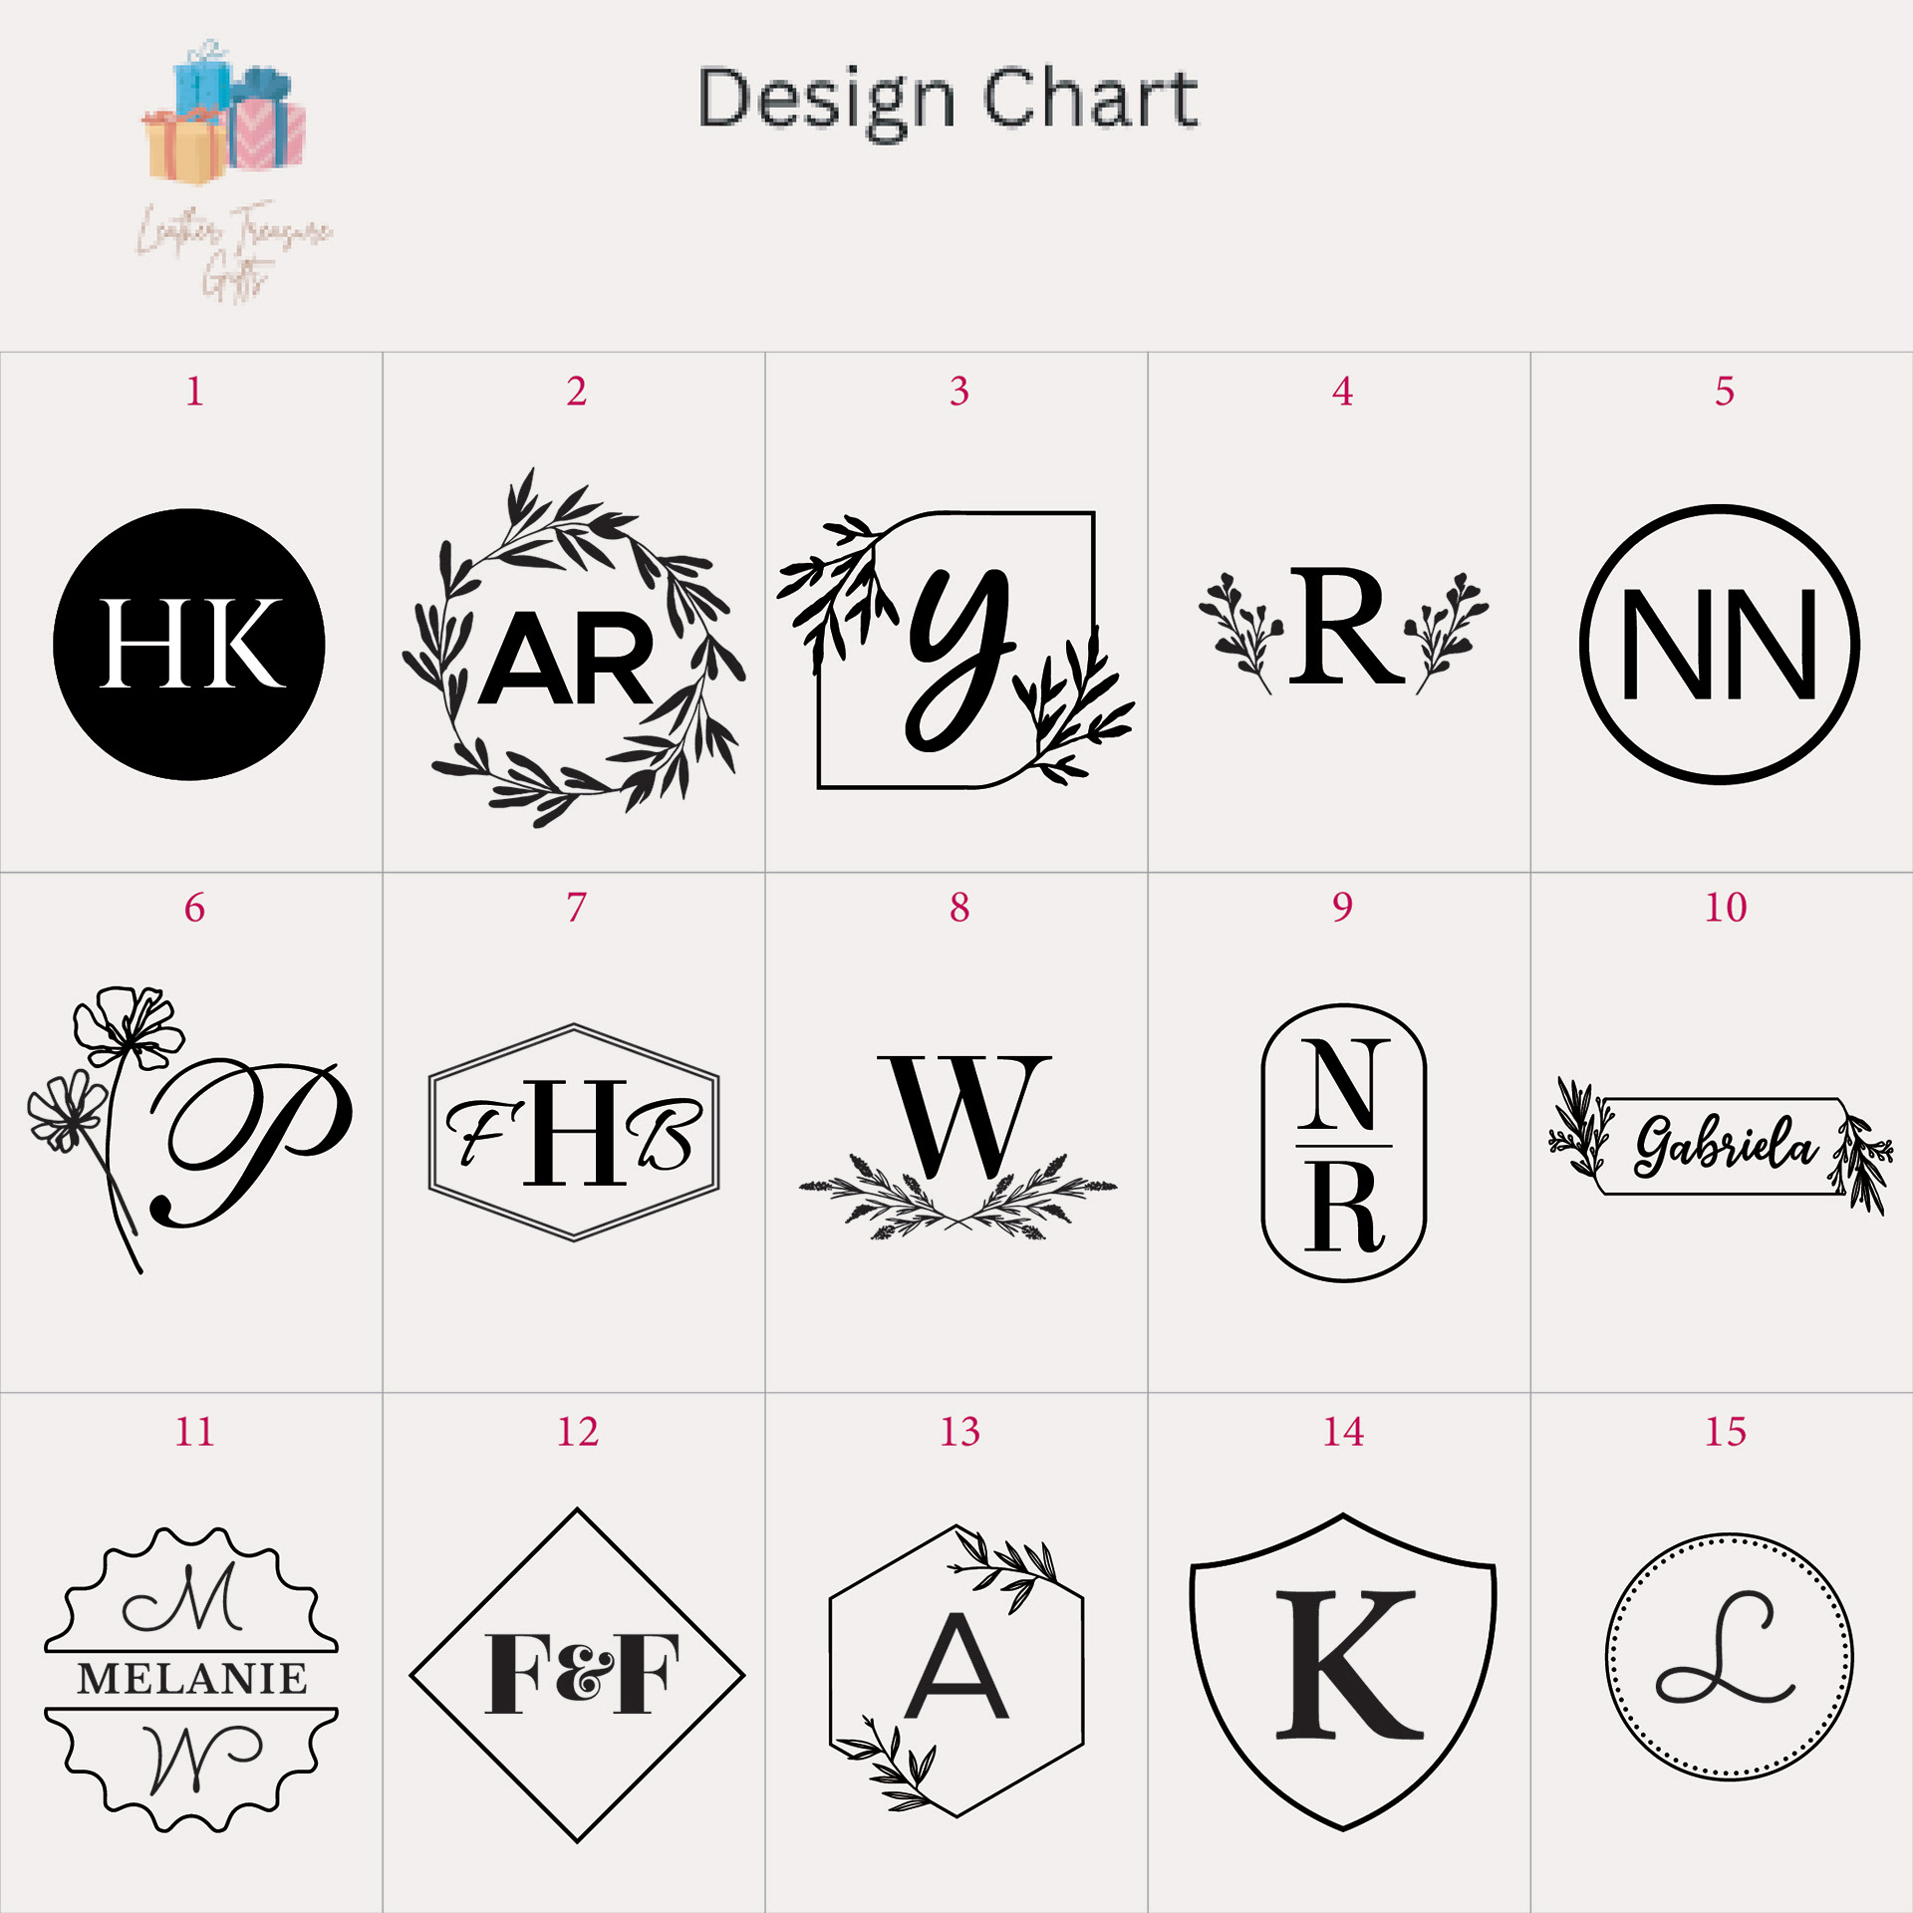
Task: Select the R design with side sprigs
Action: coord(1343,628)
